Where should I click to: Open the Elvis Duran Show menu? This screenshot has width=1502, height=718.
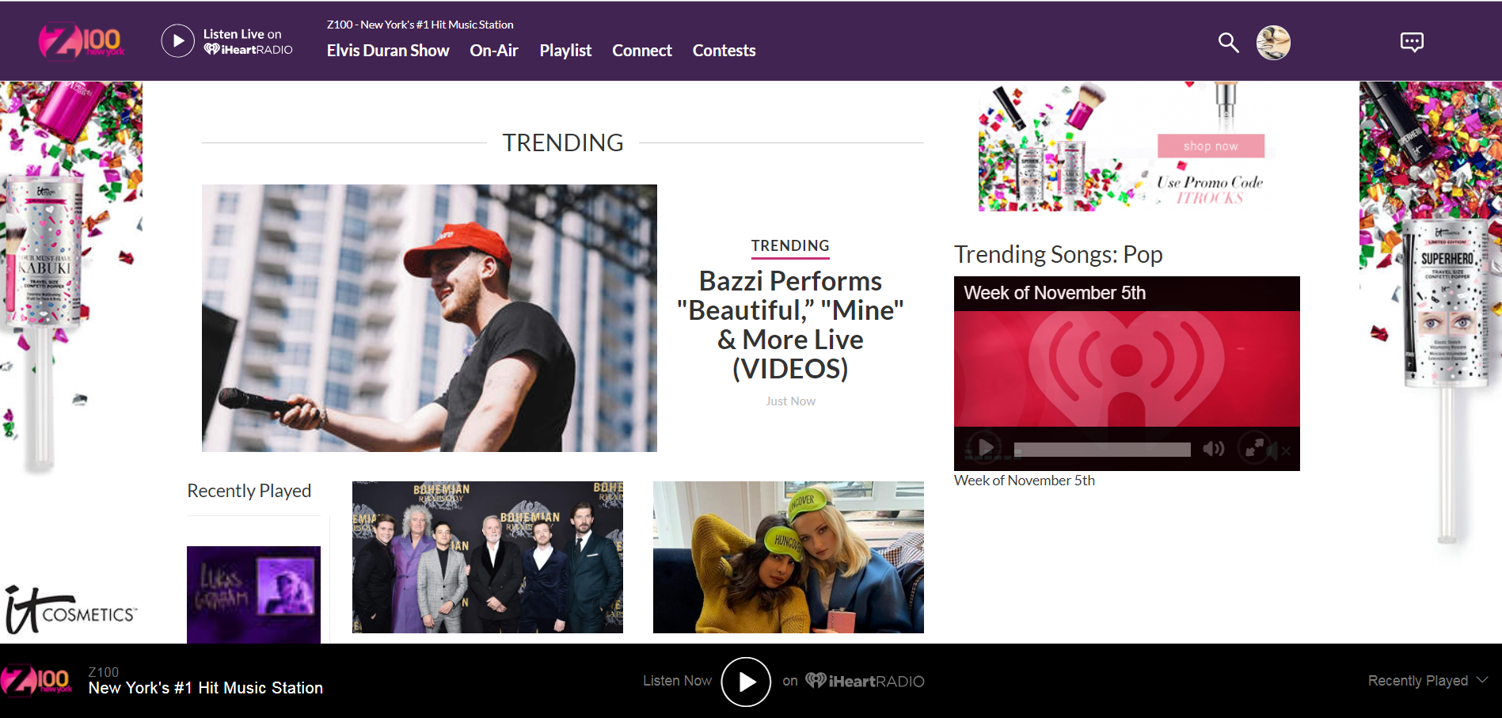(388, 51)
